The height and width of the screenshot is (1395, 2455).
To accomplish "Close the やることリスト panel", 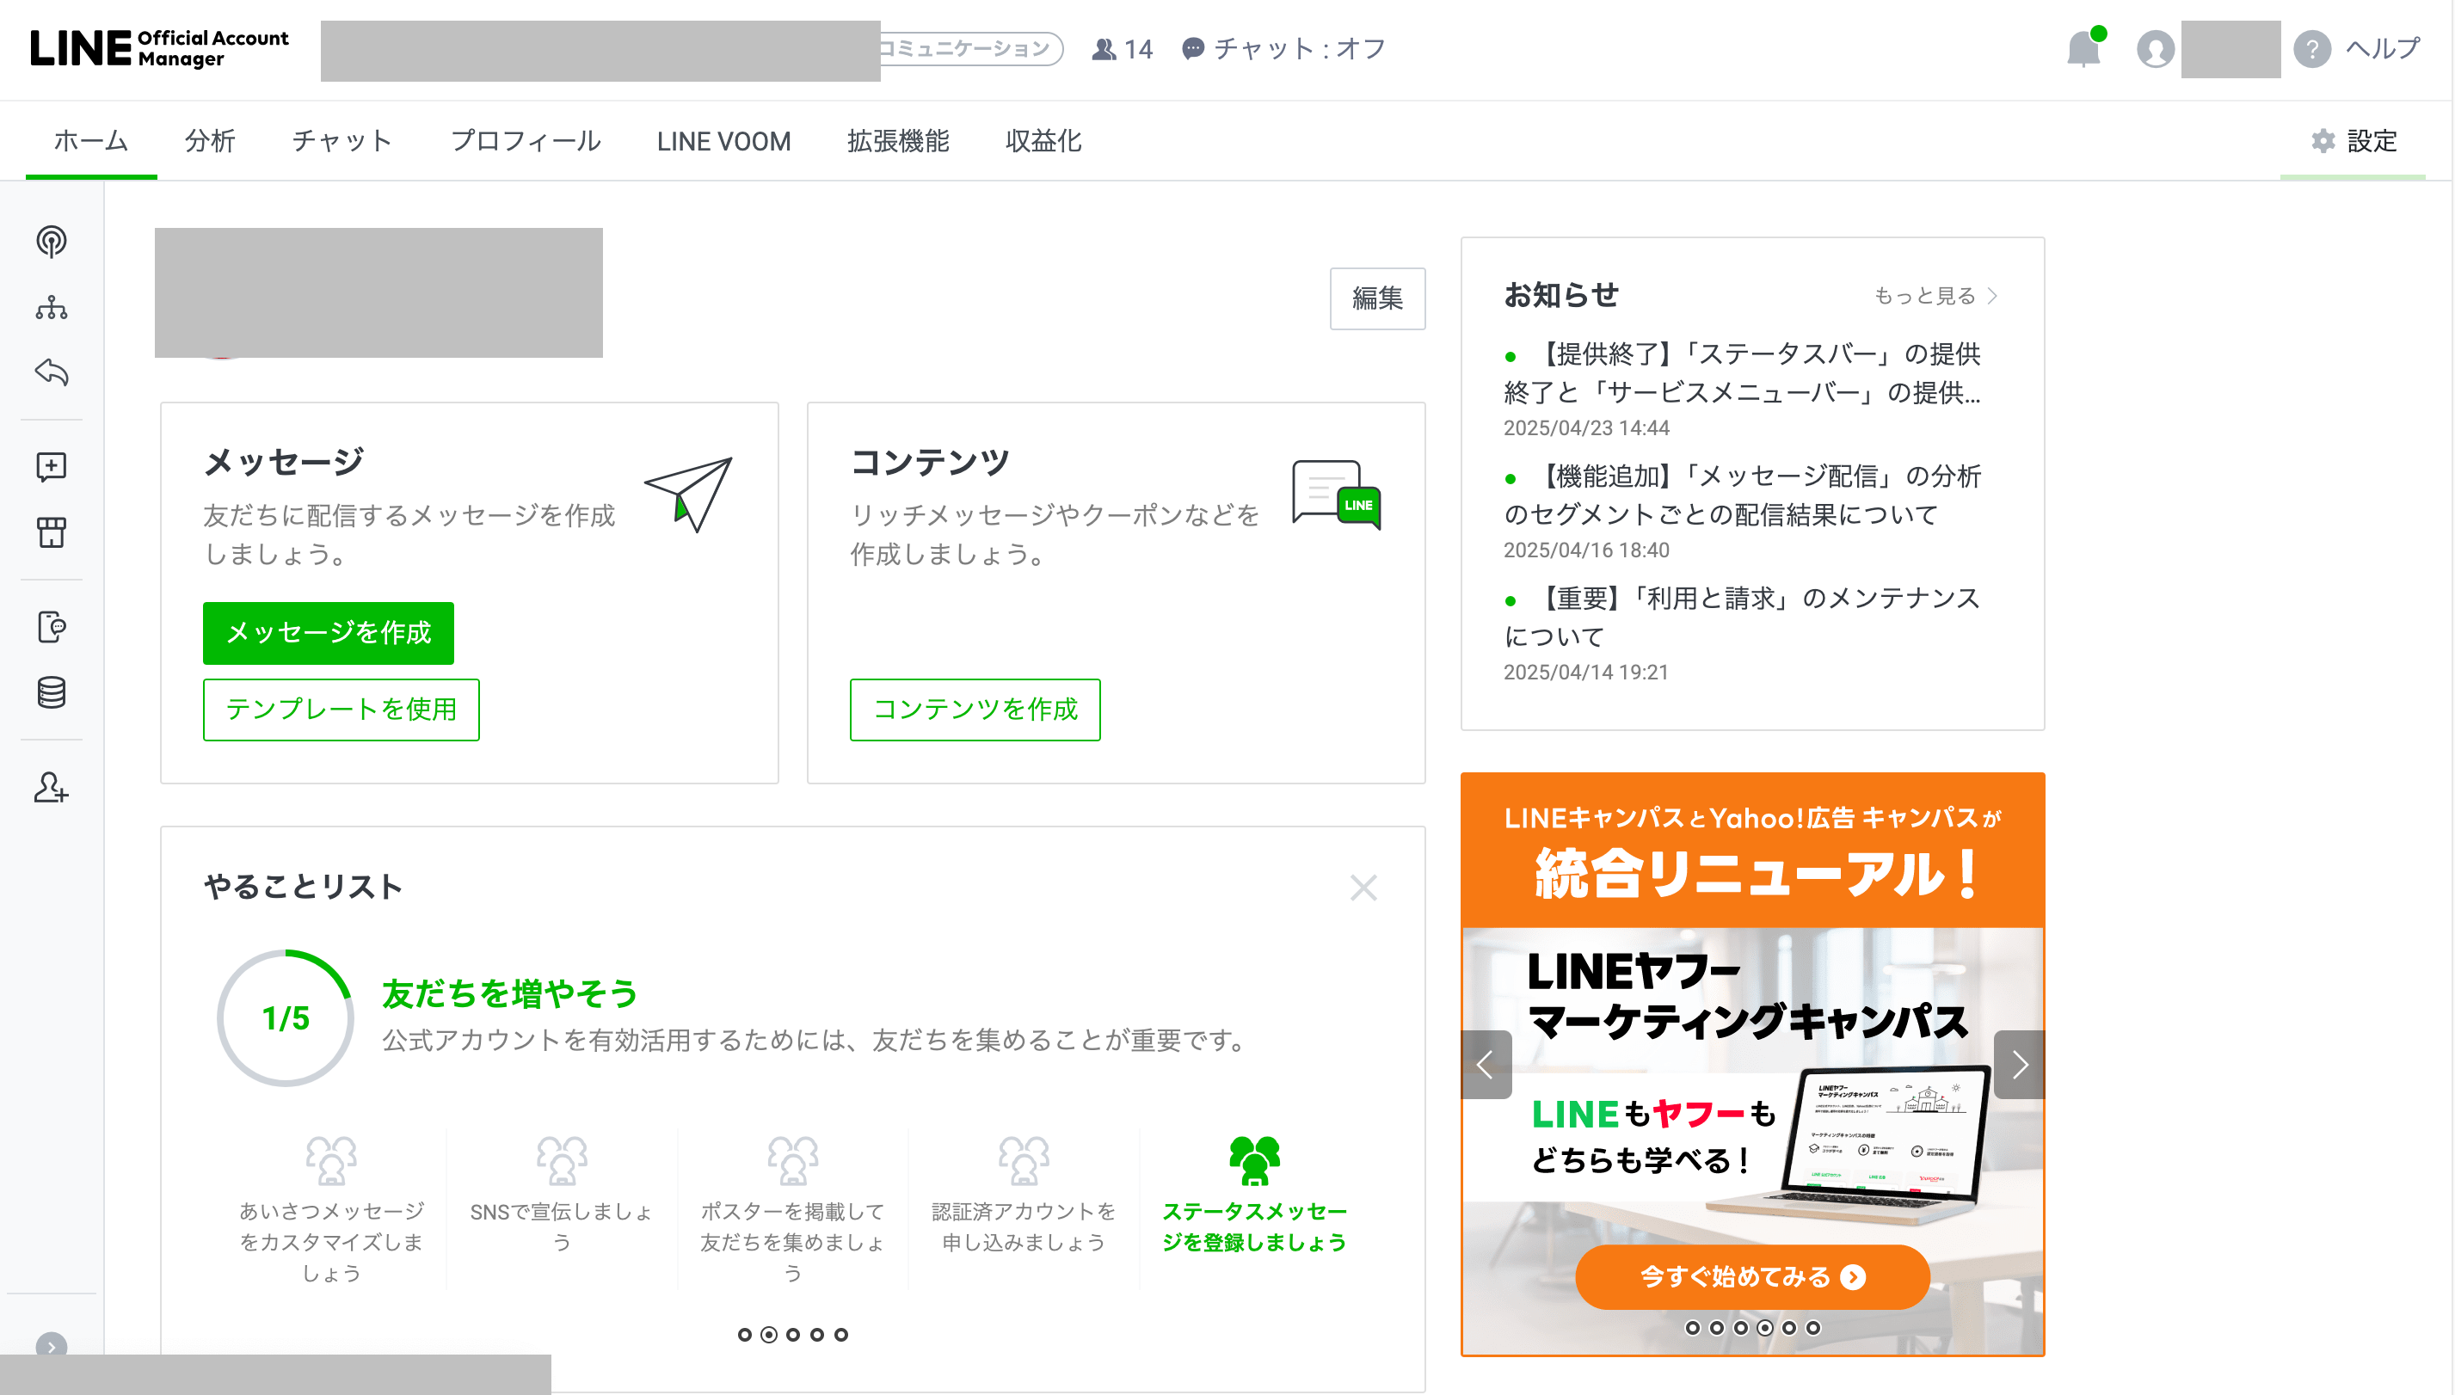I will tap(1363, 888).
